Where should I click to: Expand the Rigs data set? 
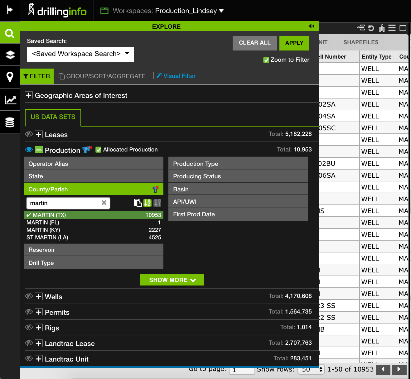point(39,328)
